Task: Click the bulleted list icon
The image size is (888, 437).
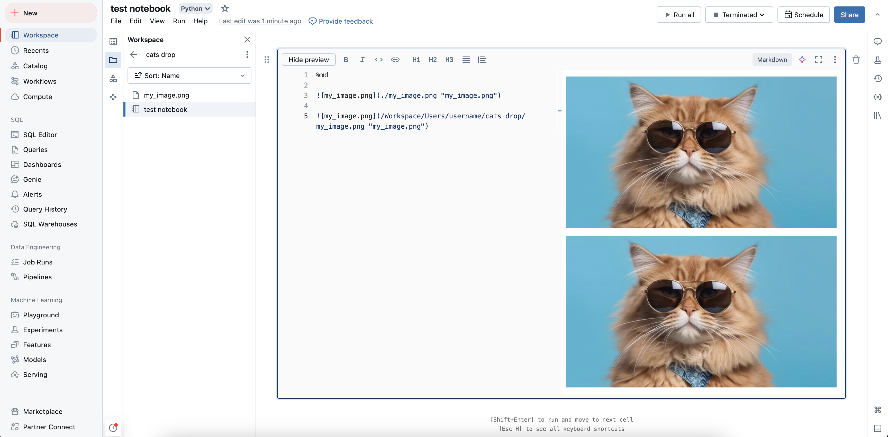Action: click(x=466, y=59)
